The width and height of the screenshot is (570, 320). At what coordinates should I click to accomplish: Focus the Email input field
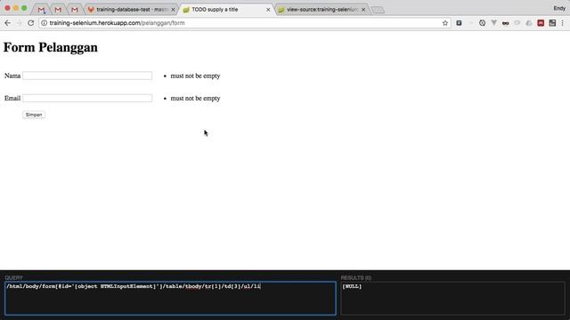(x=87, y=98)
